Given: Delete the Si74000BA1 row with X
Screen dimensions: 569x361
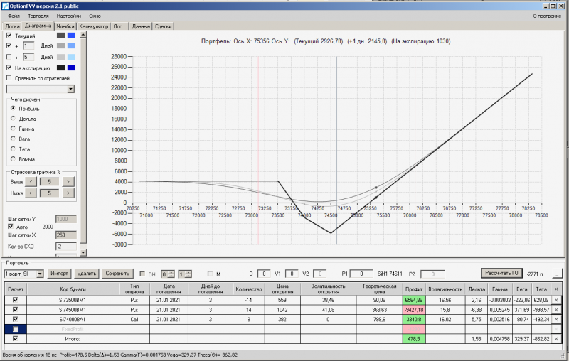Looking at the screenshot, I should tap(556, 319).
